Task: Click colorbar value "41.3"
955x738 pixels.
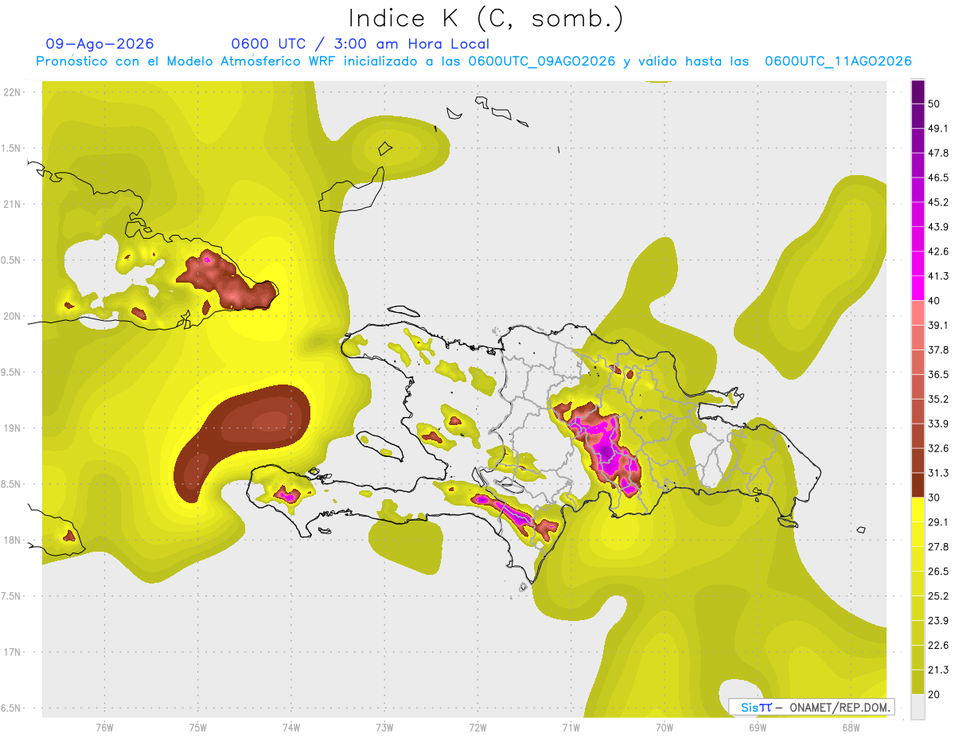Action: pyautogui.click(x=937, y=276)
